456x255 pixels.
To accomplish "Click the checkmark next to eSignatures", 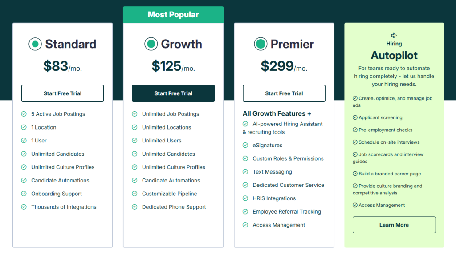I will pos(245,146).
